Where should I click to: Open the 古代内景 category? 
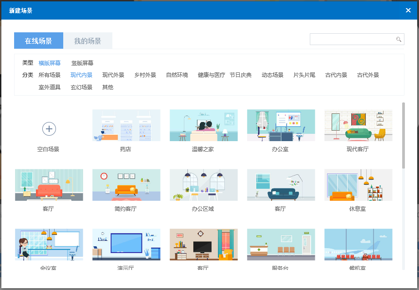pos(336,75)
